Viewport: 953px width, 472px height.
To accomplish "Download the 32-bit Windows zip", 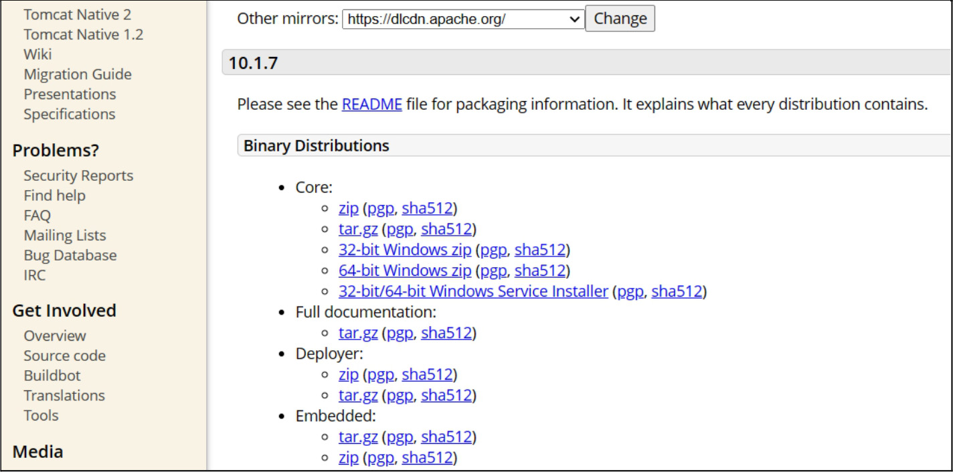I will pyautogui.click(x=405, y=250).
